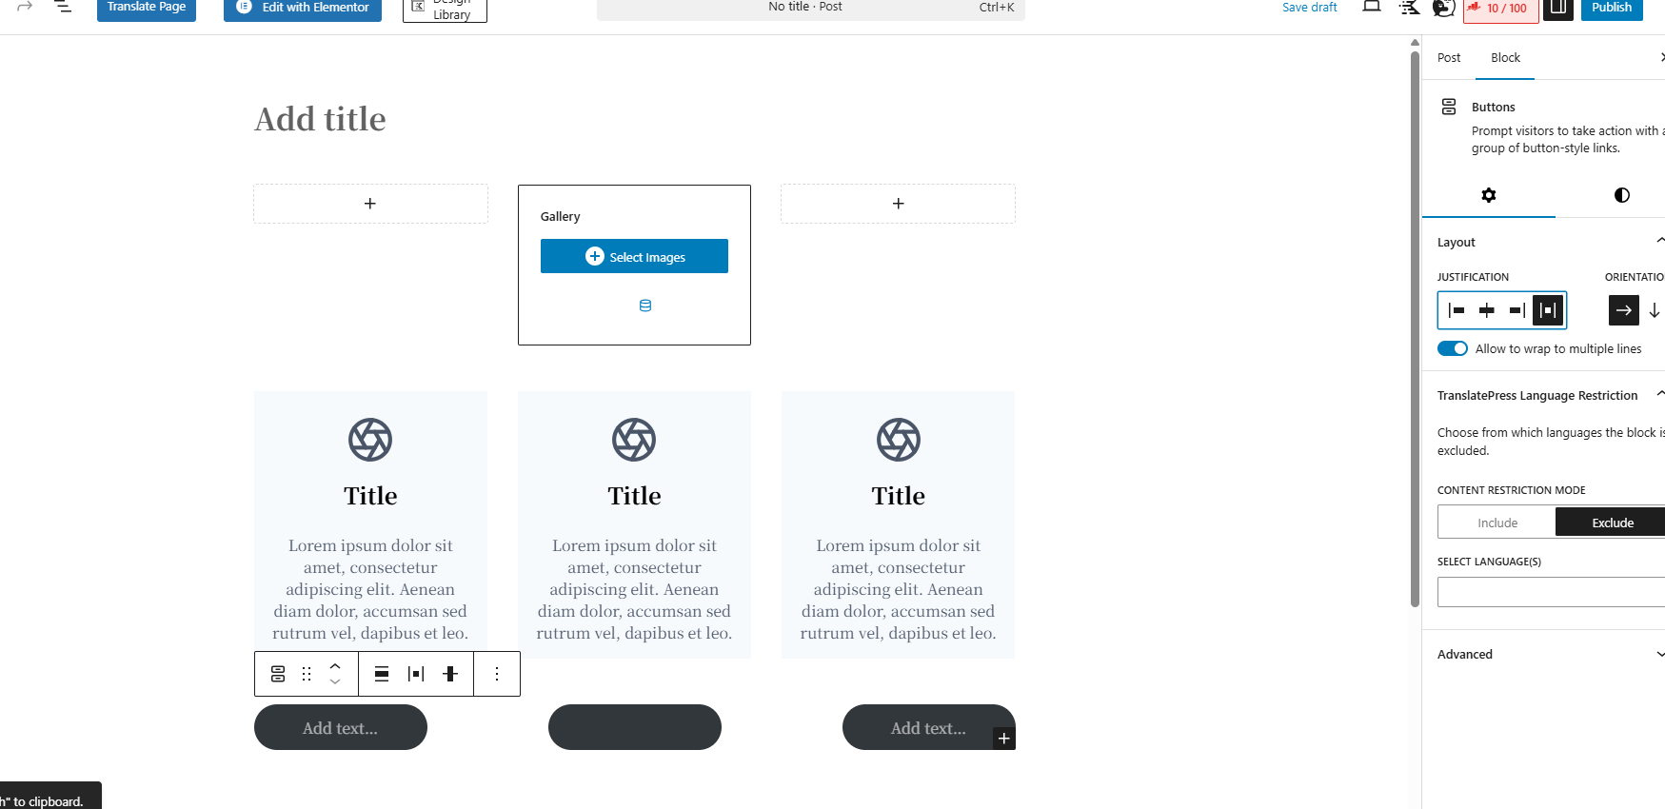Click the drag handle in block toolbar
The width and height of the screenshot is (1665, 809).
tap(307, 674)
